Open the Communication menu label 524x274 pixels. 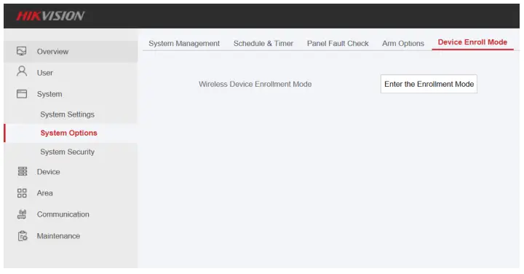[63, 214]
